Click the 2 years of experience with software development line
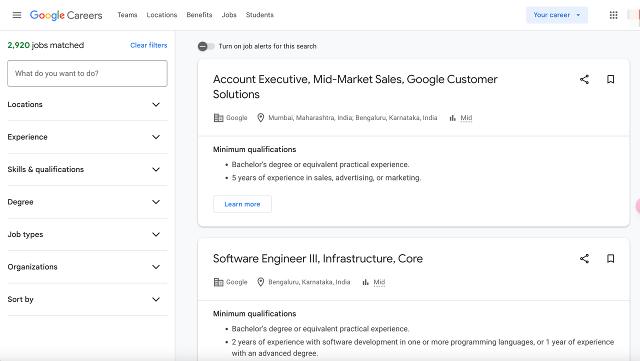This screenshot has width=640, height=361. tap(422, 347)
